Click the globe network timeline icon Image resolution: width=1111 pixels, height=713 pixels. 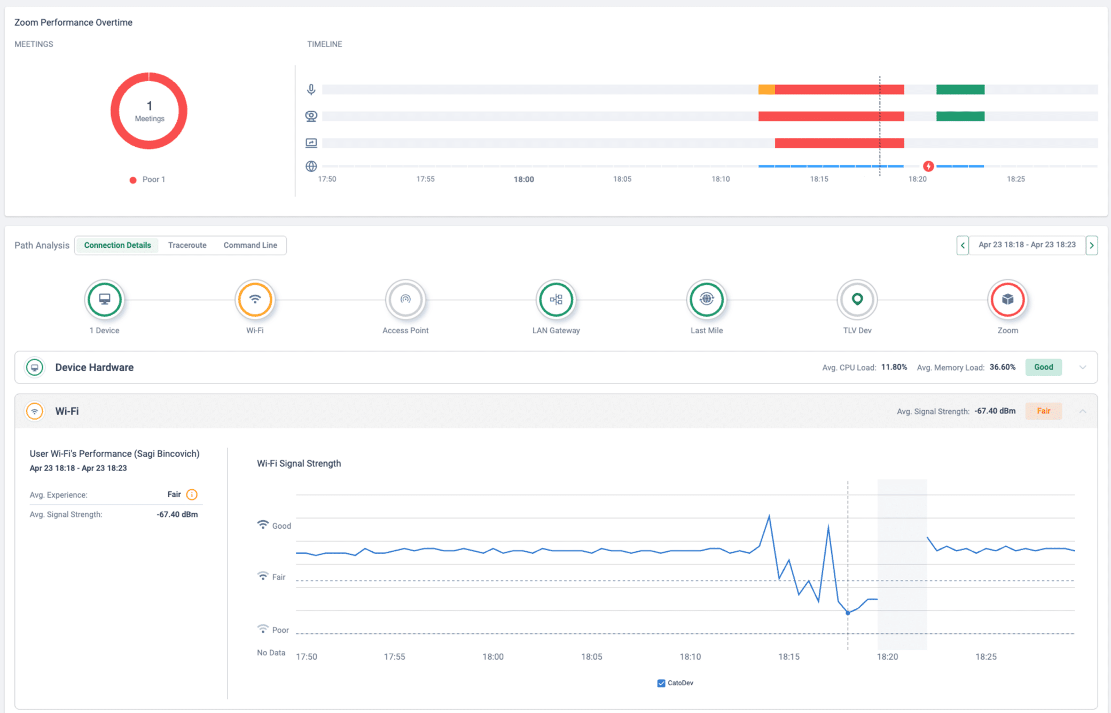311,166
